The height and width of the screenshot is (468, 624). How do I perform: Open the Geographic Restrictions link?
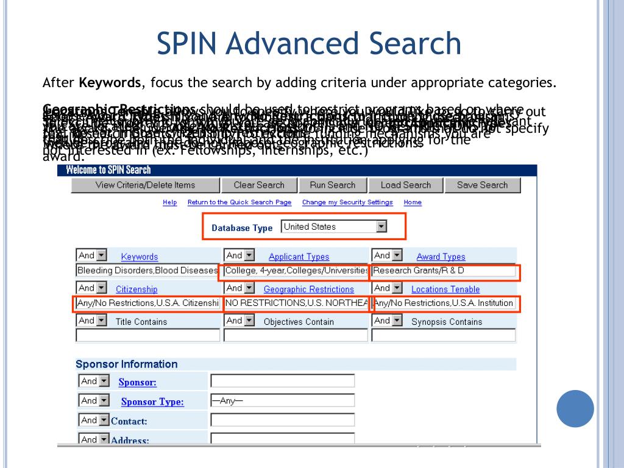(x=309, y=289)
